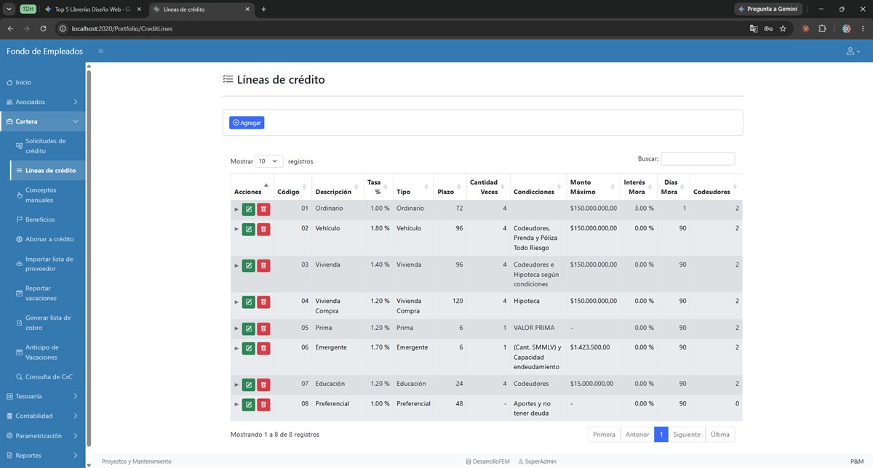The width and height of the screenshot is (873, 468).
Task: Sort table by Monto Máximo column
Action: coord(593,187)
